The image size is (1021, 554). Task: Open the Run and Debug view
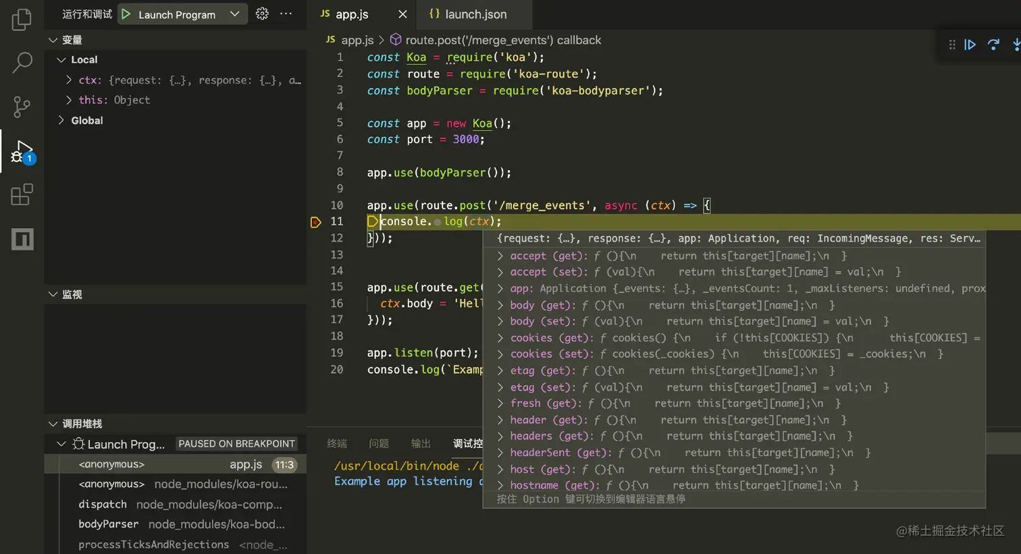[x=22, y=152]
